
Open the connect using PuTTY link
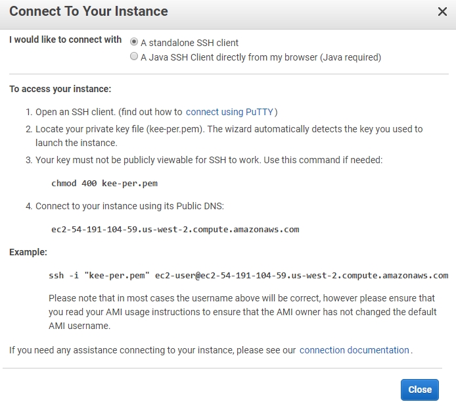tap(229, 112)
